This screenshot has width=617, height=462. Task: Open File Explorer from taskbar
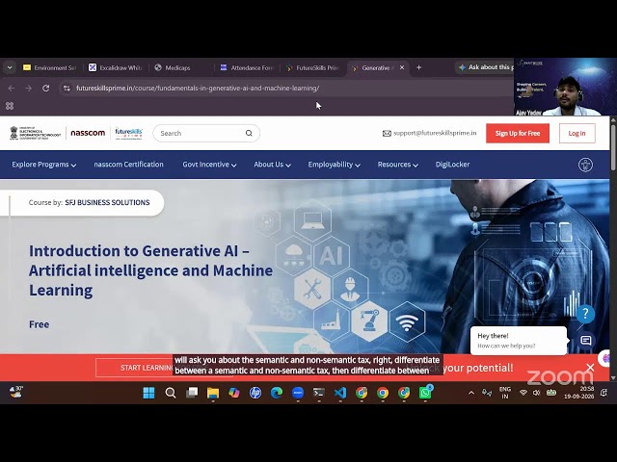(213, 393)
